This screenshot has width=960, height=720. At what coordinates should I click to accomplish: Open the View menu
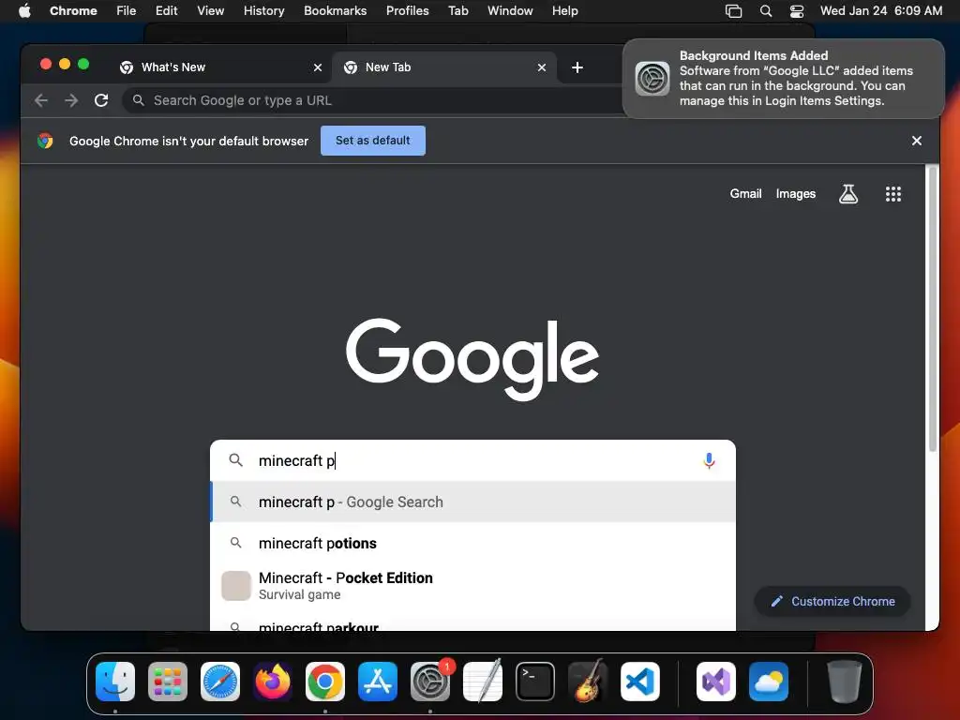coord(210,11)
